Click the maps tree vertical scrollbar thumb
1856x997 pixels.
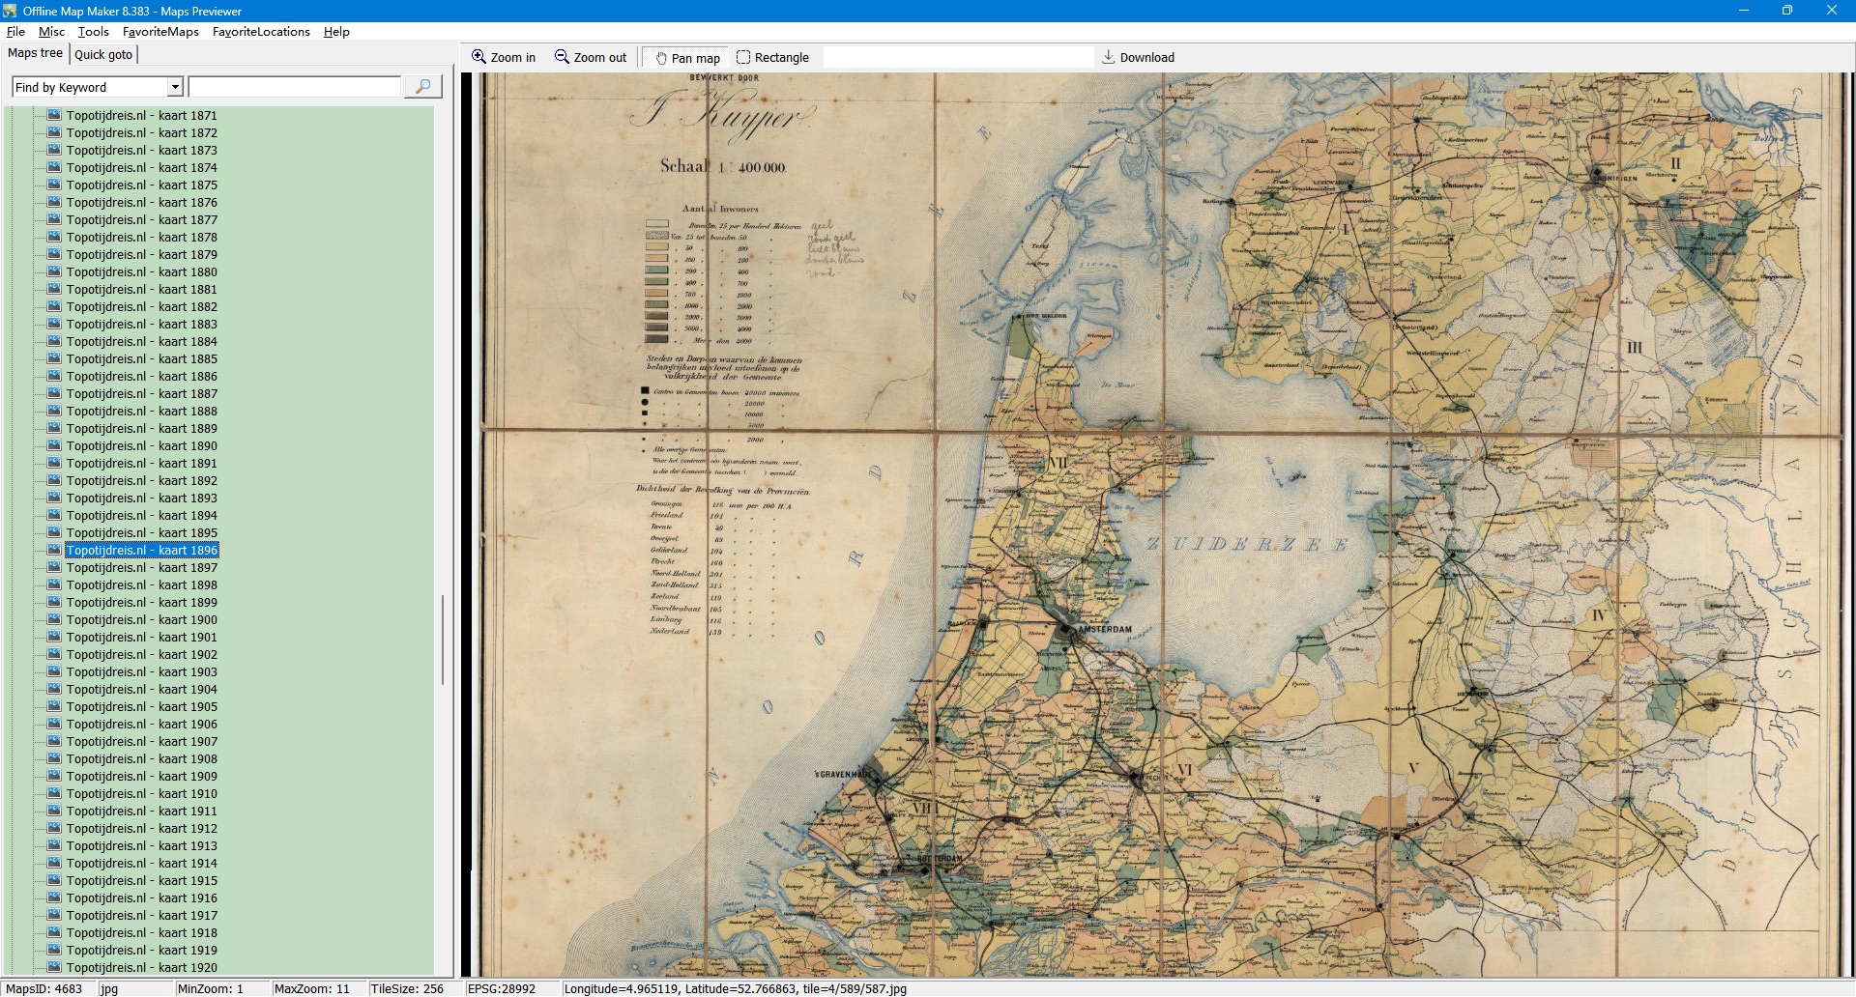[x=443, y=640]
